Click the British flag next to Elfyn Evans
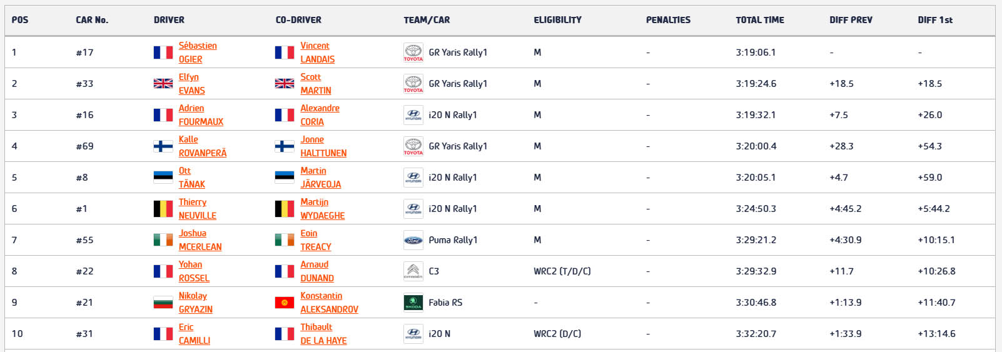The image size is (1002, 352). tap(163, 84)
